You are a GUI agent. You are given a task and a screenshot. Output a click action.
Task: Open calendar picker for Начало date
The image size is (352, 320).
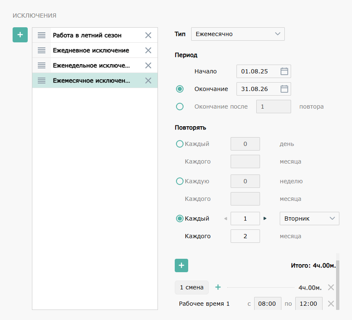point(284,71)
